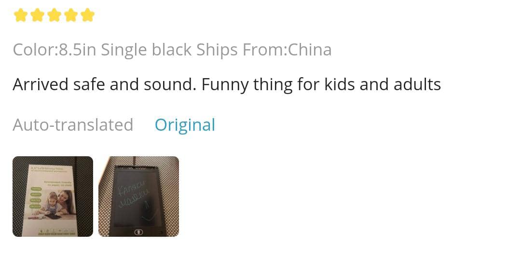Open the black writing tablet photo
Viewport: 521px width, 258px height.
138,196
